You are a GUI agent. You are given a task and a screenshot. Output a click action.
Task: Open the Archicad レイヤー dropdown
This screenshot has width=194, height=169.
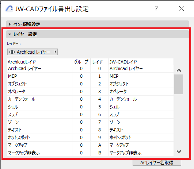tap(33, 52)
